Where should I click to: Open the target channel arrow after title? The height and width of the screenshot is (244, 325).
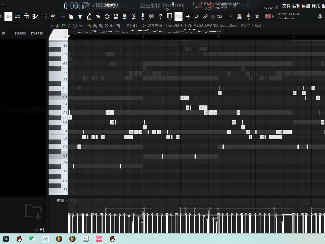263,26
